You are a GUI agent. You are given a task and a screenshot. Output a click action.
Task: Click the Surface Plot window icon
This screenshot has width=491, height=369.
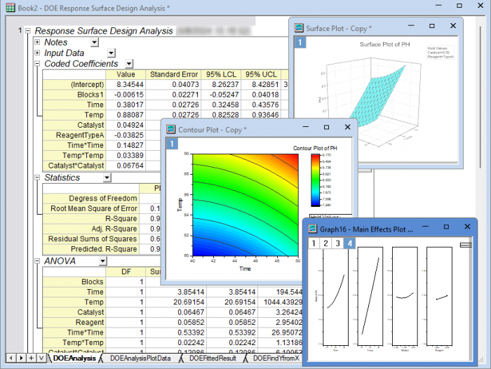coord(299,29)
